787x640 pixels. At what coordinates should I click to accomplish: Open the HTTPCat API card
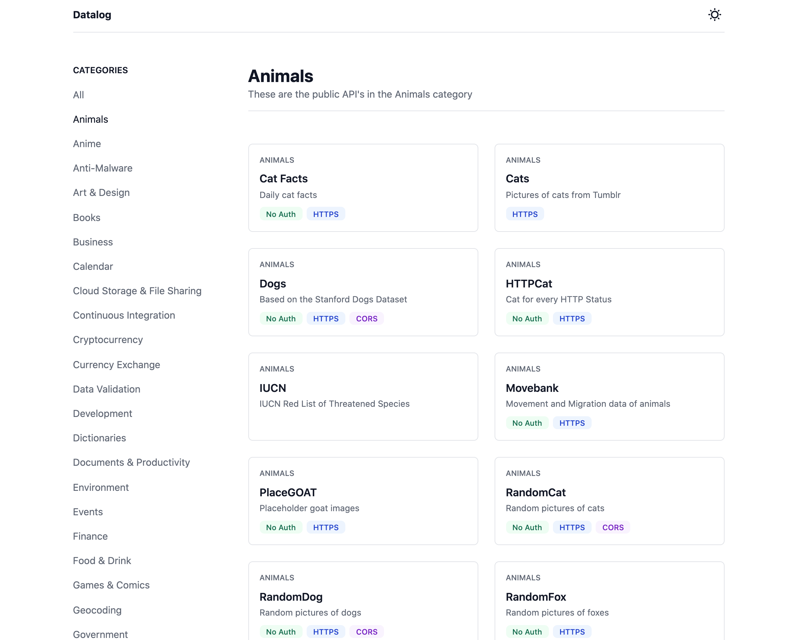[x=609, y=292]
